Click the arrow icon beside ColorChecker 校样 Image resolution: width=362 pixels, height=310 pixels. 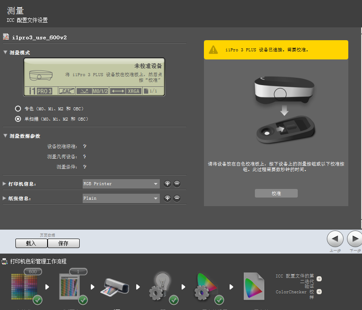click(x=319, y=292)
